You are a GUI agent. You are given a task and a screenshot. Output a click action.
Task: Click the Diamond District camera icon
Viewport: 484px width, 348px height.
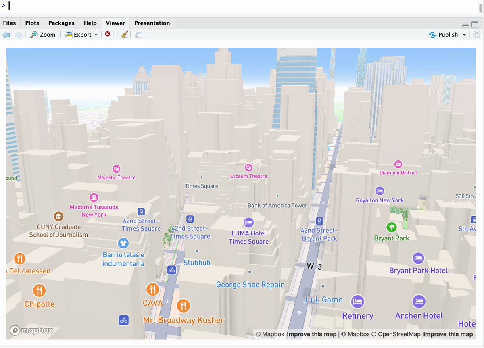398,164
